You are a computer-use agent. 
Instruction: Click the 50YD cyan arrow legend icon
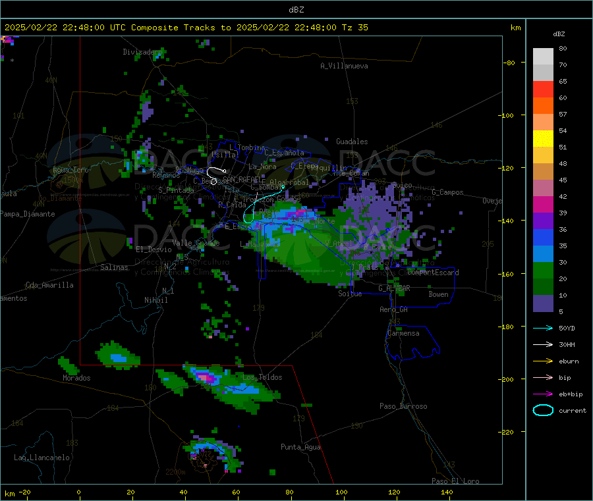point(543,328)
